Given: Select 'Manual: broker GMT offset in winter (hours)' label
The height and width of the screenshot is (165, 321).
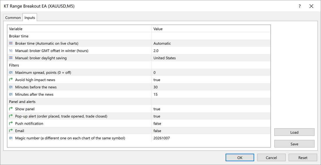Looking at the screenshot, I should click(52, 51).
